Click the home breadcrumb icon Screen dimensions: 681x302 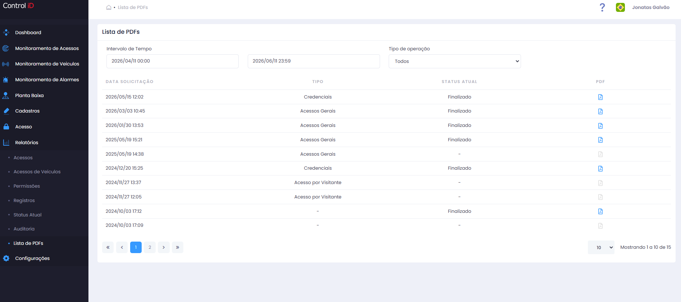109,7
